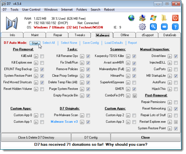The image size is (186, 154).
Task: Open the yellow Folders icon
Action: tap(164, 18)
